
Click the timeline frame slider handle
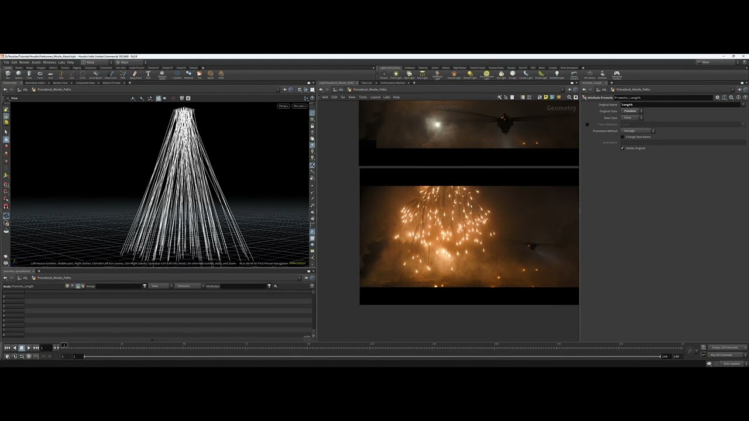pyautogui.click(x=64, y=346)
